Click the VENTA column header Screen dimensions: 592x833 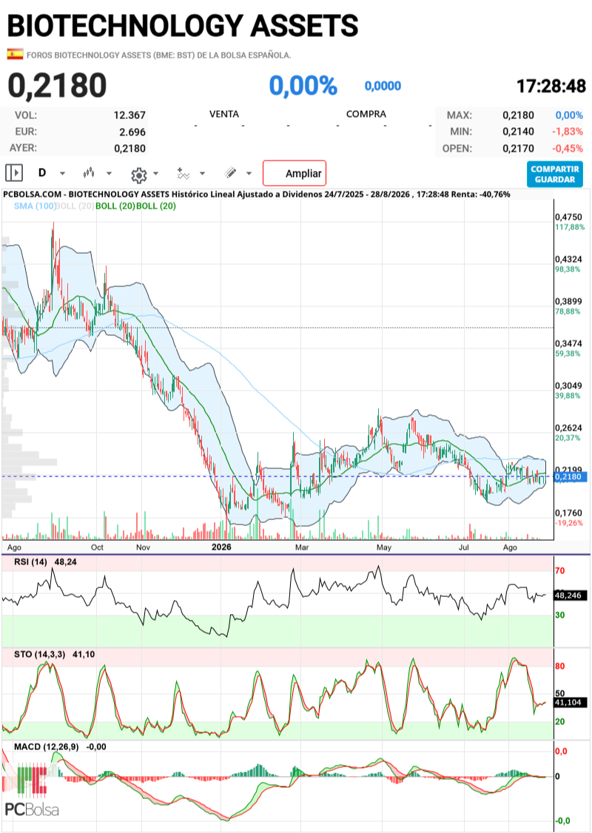(x=224, y=114)
